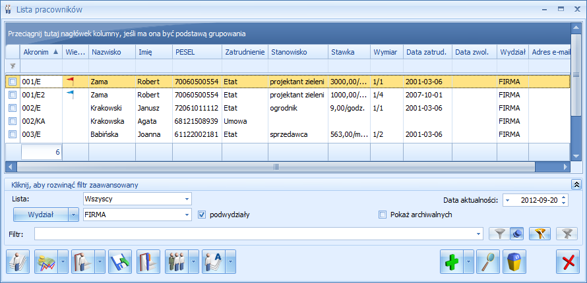Open employee details with magnifier icon
Image resolution: width=587 pixels, height=283 pixels.
(488, 262)
